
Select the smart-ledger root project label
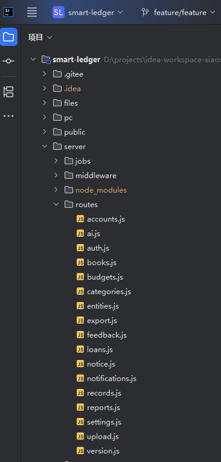coord(76,60)
